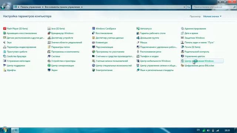Open Учетные записи пользователей link
The image size is (237, 133).
[x=112, y=61]
